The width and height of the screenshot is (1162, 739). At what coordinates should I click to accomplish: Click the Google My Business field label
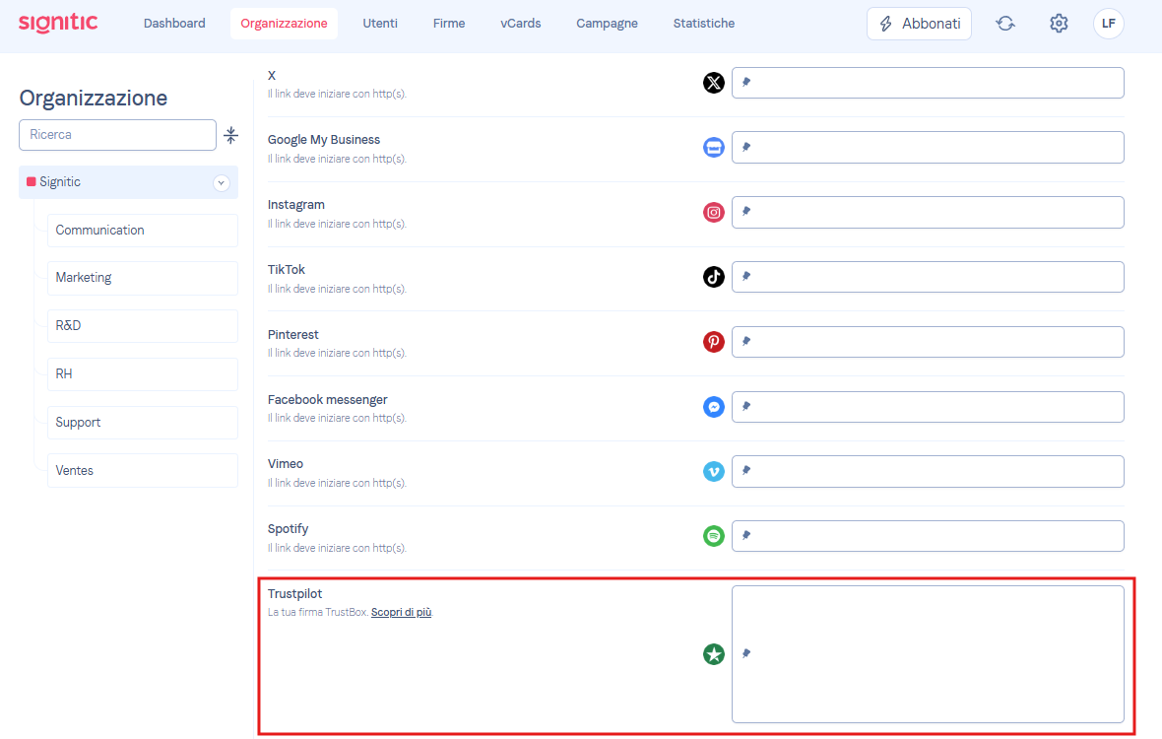(x=324, y=139)
